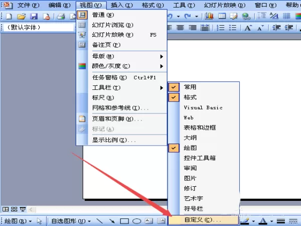Screen dimensions: 301x226
Task: Click the Select Objects pointer icon
Action: (x=39, y=221)
